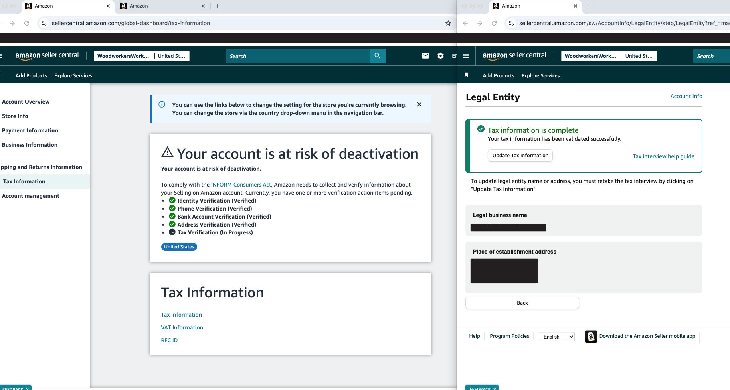The height and width of the screenshot is (390, 730).
Task: Open a new tab in the left browser window
Action: (x=218, y=6)
